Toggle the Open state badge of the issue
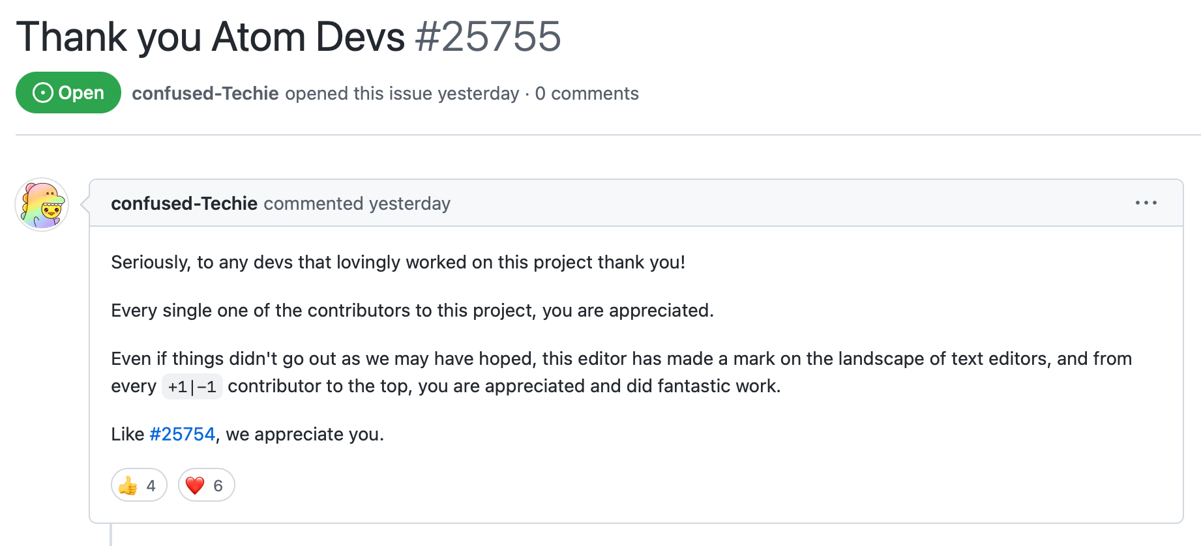1201x546 pixels. [68, 93]
